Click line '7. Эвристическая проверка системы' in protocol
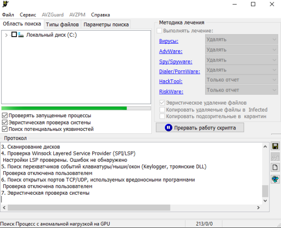281x228 pixels. click(45, 193)
